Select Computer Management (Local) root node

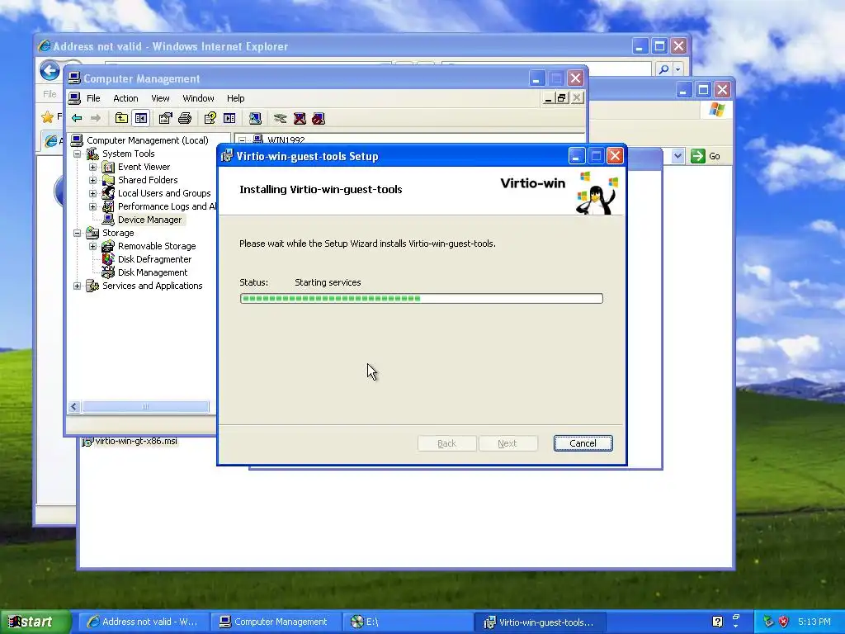[x=147, y=140]
